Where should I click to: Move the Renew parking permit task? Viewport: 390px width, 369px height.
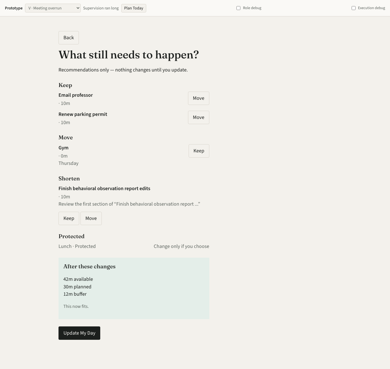tap(199, 117)
